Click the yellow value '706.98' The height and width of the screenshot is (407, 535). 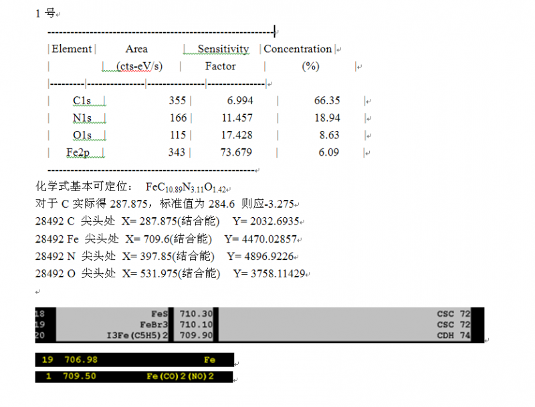click(81, 360)
